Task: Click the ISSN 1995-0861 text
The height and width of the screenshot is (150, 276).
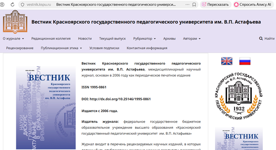Action: (94, 87)
